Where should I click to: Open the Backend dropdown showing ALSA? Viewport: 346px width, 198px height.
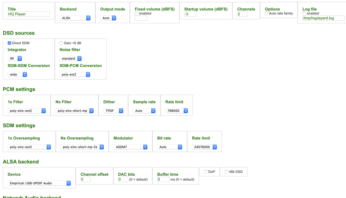tap(75, 18)
